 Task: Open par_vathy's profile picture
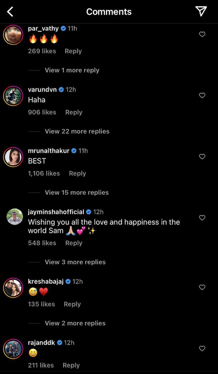pos(13,35)
